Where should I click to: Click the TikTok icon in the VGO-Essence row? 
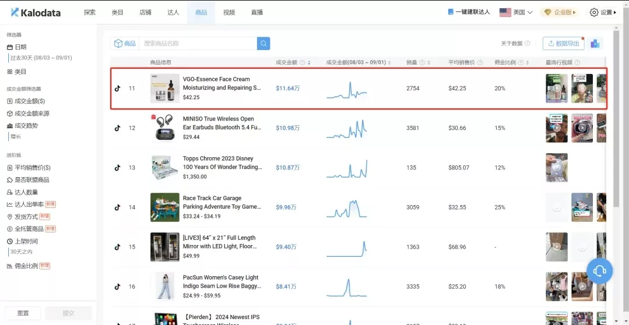(x=117, y=88)
